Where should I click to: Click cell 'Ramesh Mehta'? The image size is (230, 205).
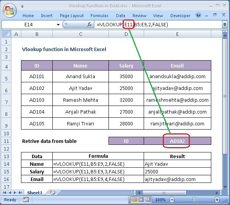[81, 100]
